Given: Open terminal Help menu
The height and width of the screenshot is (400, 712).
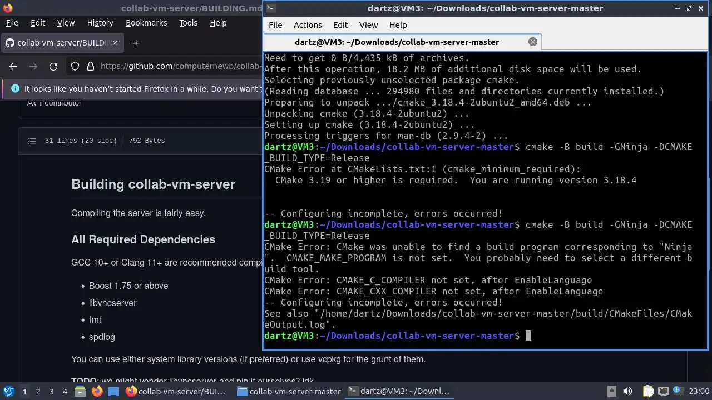Looking at the screenshot, I should (x=398, y=25).
